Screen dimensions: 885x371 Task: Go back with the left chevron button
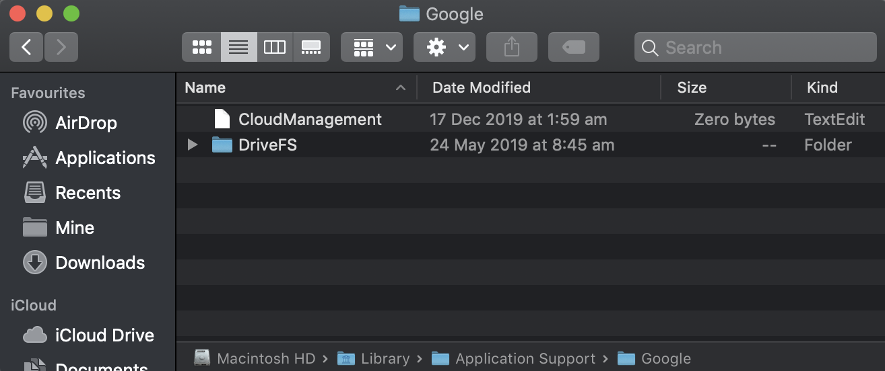tap(26, 47)
